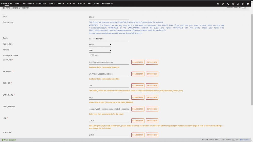Open the Übersicht menu tab
This screenshot has height=142, width=253.
(x=7, y=4)
